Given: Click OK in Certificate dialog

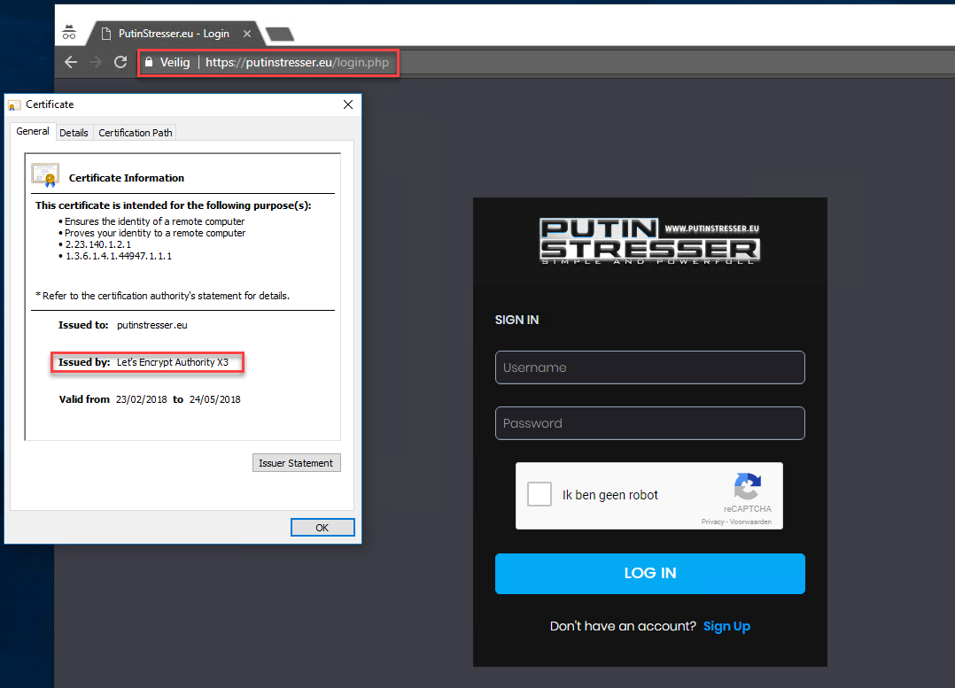Looking at the screenshot, I should click(322, 527).
